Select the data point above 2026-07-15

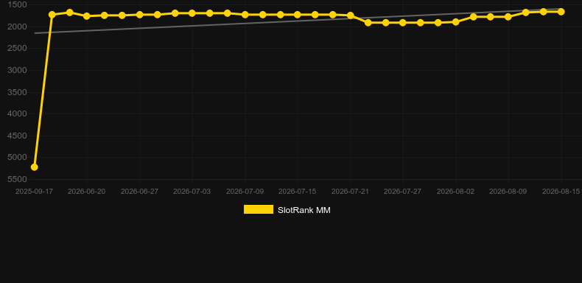(x=298, y=15)
